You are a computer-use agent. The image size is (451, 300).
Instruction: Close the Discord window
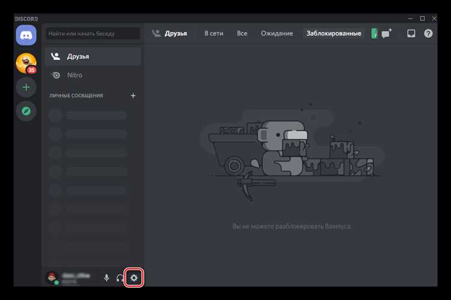(434, 19)
